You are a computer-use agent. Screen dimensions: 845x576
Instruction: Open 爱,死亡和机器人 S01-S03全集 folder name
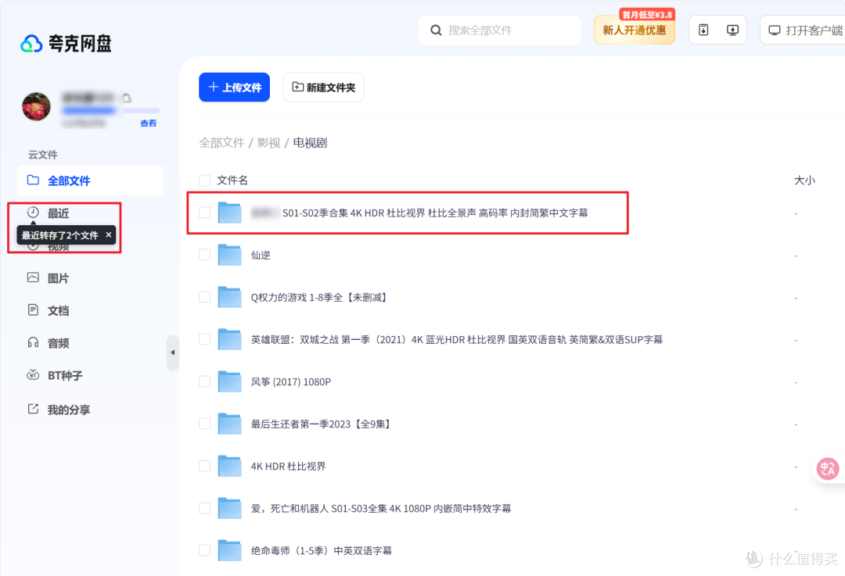coord(380,508)
